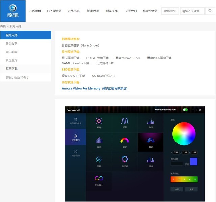Click the Galax 影驰 logo

click(13, 11)
